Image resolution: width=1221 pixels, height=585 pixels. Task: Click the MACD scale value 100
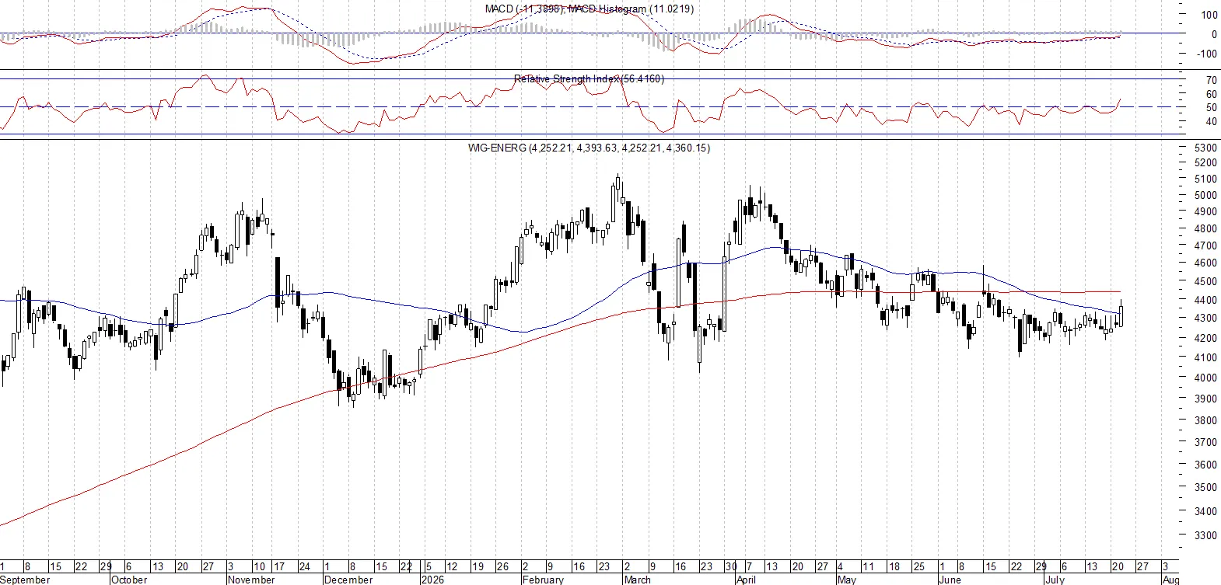[1209, 15]
